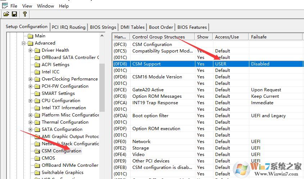Open the File menu
The image size is (304, 179).
[x=14, y=6]
